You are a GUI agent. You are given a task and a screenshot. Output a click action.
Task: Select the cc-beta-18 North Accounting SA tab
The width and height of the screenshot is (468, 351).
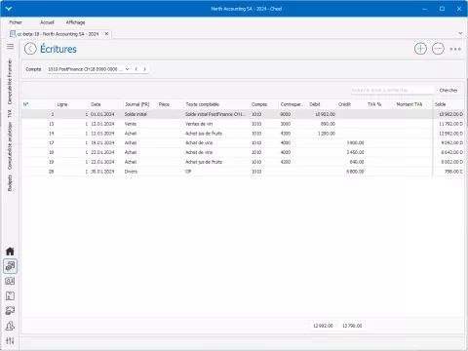(58, 34)
